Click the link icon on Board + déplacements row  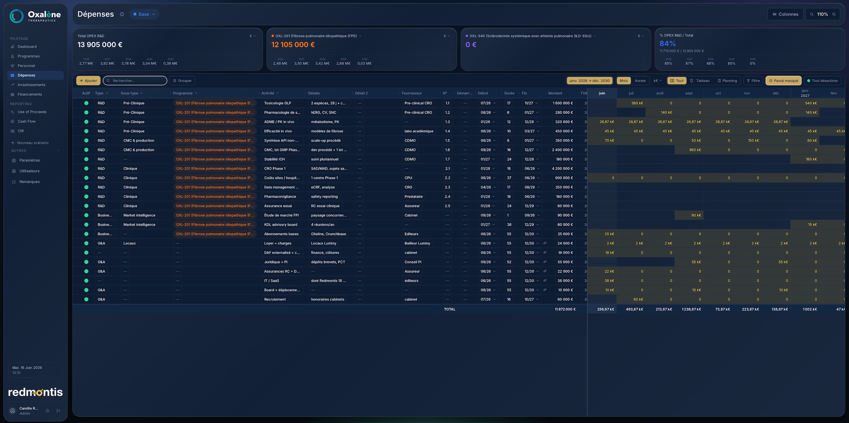545,290
